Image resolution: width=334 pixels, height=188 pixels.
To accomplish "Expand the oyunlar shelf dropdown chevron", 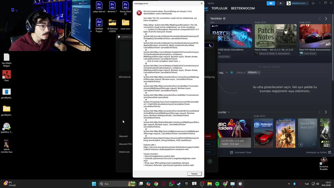I will (229, 112).
